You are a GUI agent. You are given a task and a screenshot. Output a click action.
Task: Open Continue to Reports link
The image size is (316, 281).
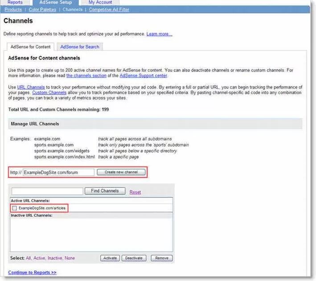(x=32, y=273)
